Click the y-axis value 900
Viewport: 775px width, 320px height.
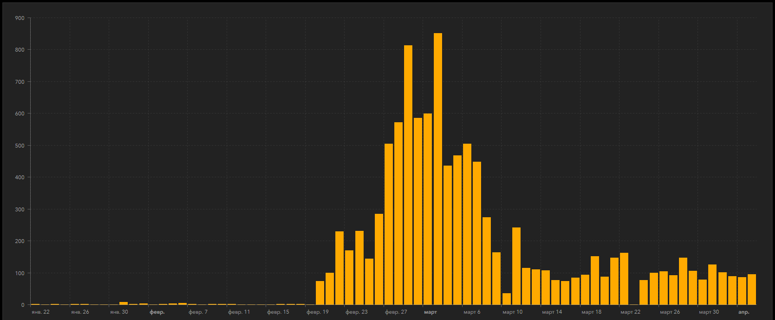click(19, 18)
